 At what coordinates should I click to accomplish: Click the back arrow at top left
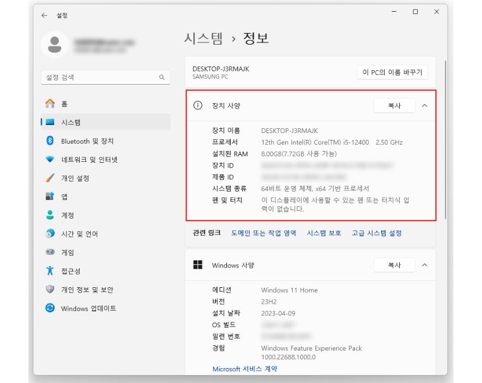45,16
